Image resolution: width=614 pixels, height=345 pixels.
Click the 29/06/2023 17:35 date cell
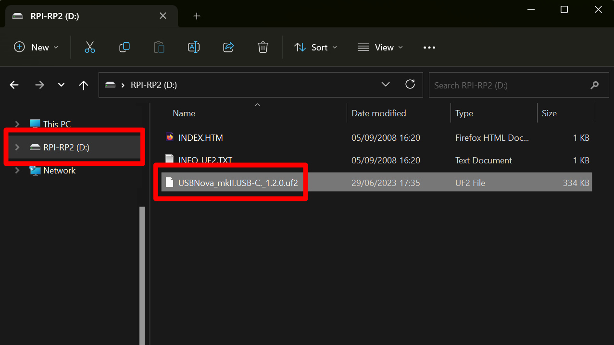point(386,183)
